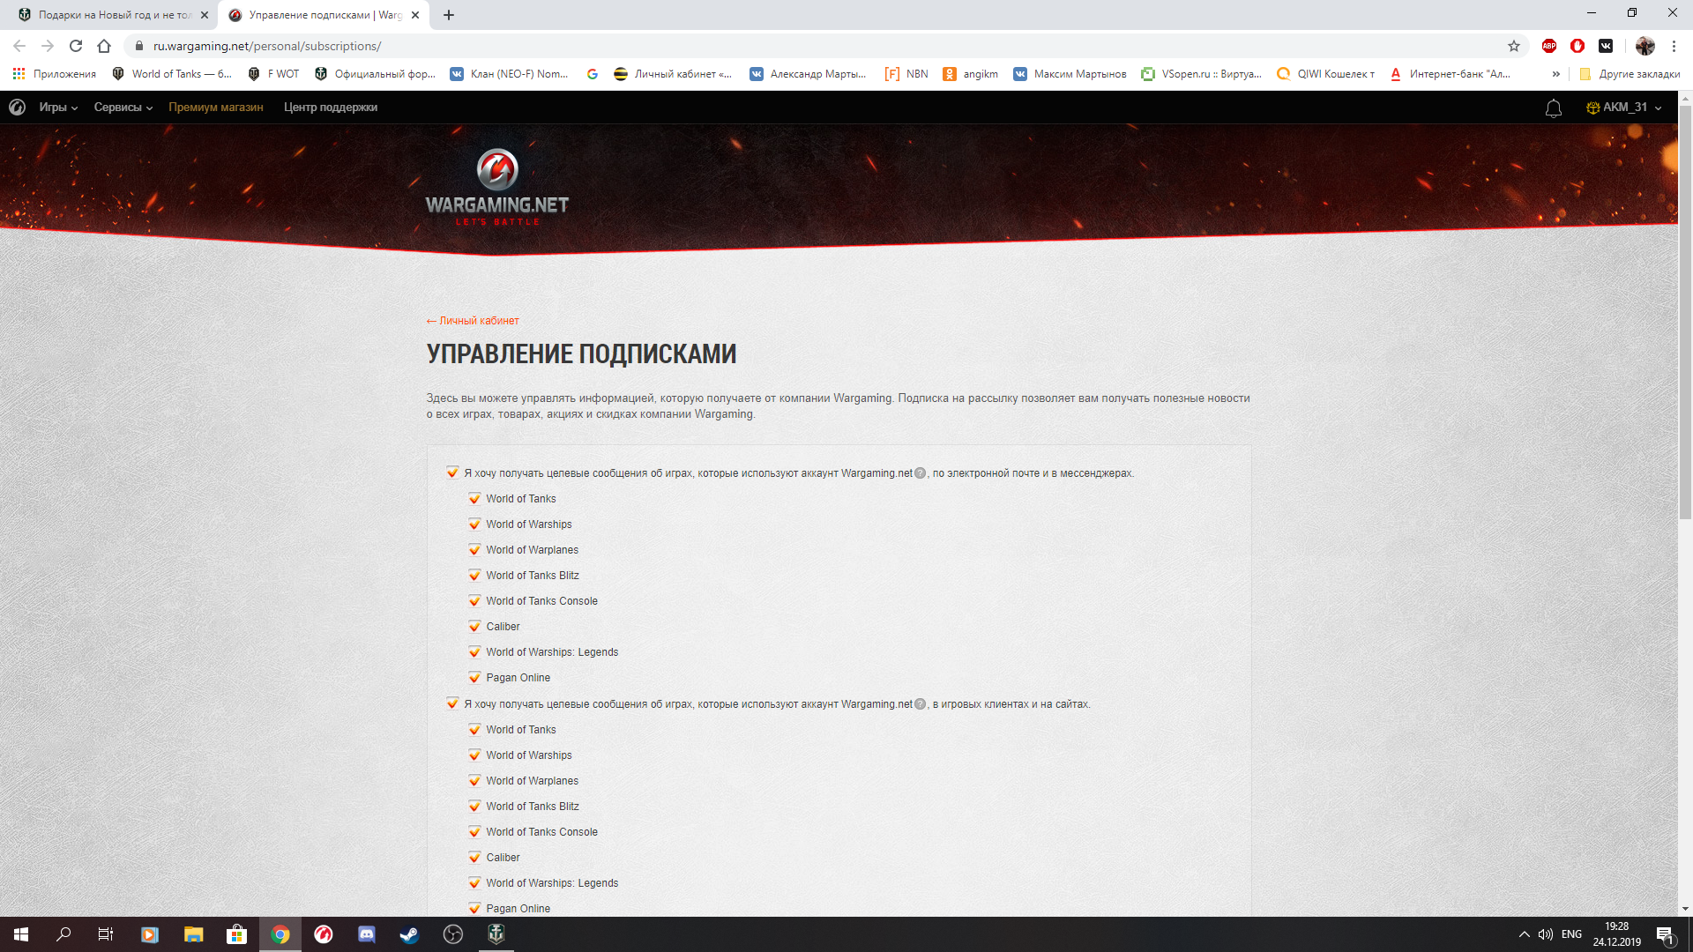Uncheck email and messenger messages master checkbox
The image size is (1693, 952).
click(x=452, y=472)
